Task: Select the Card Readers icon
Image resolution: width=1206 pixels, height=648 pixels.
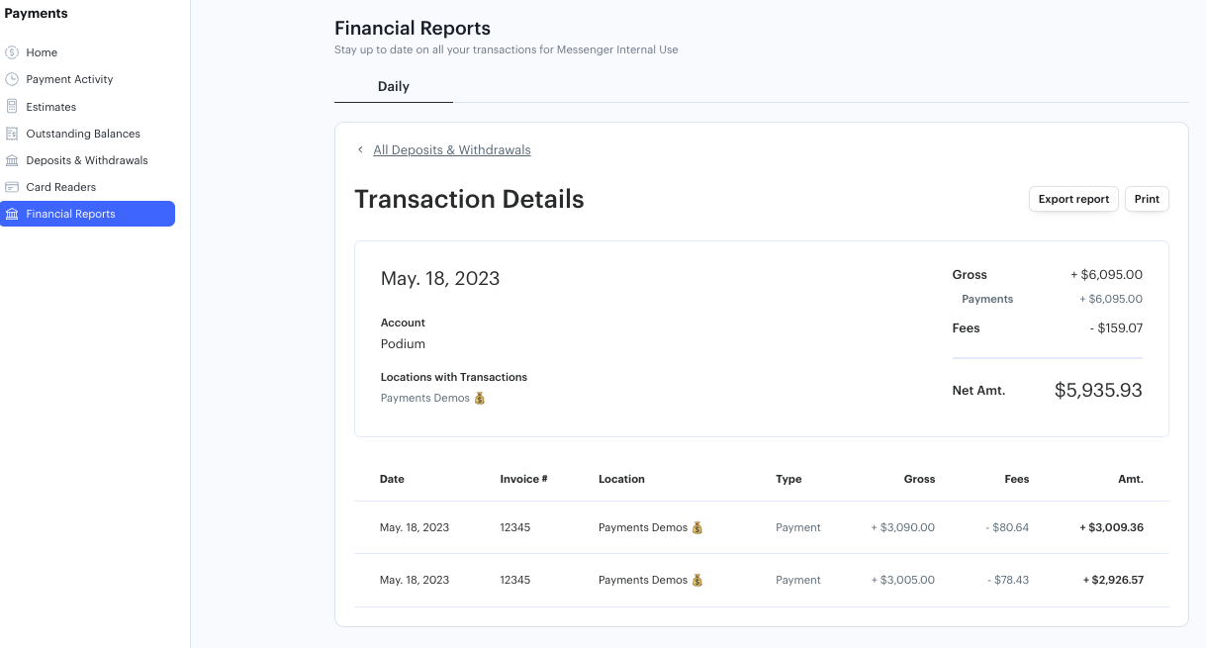Action: tap(12, 187)
